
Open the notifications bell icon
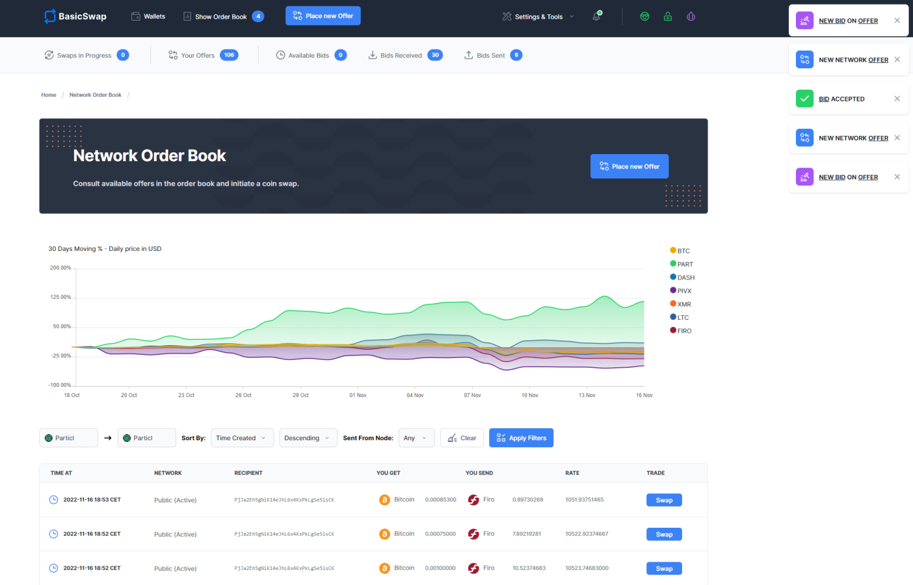click(596, 16)
